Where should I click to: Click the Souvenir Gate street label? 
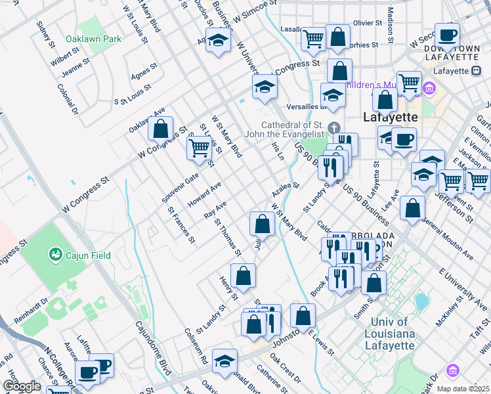(180, 188)
